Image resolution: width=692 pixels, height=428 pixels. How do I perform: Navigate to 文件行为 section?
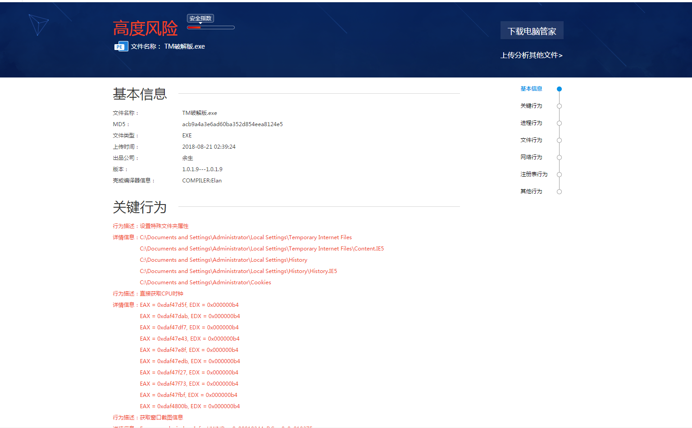pos(531,140)
